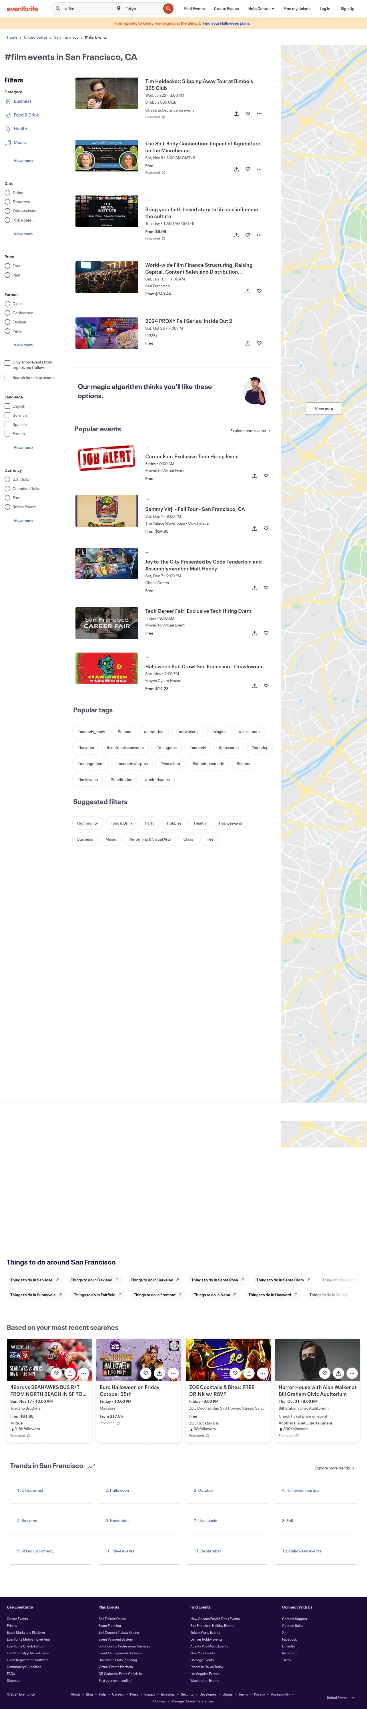Open the Oktoberfest trend

[31, 1491]
